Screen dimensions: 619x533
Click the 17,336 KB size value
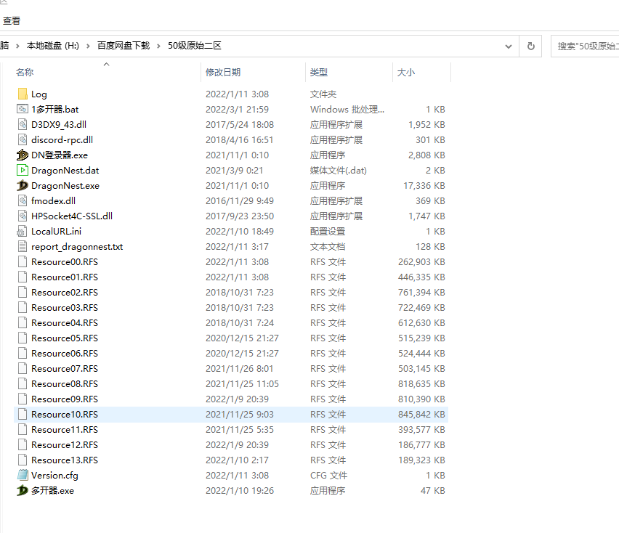click(424, 185)
